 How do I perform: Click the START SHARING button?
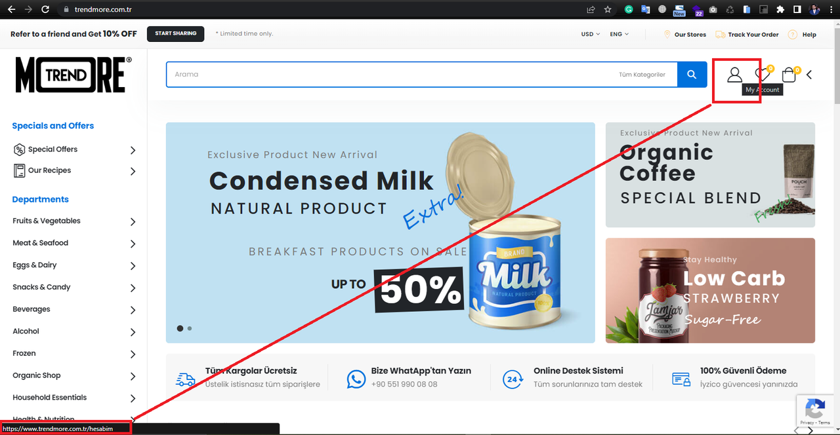pos(175,33)
